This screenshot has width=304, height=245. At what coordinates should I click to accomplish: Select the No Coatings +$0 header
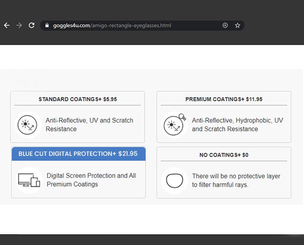(224, 155)
